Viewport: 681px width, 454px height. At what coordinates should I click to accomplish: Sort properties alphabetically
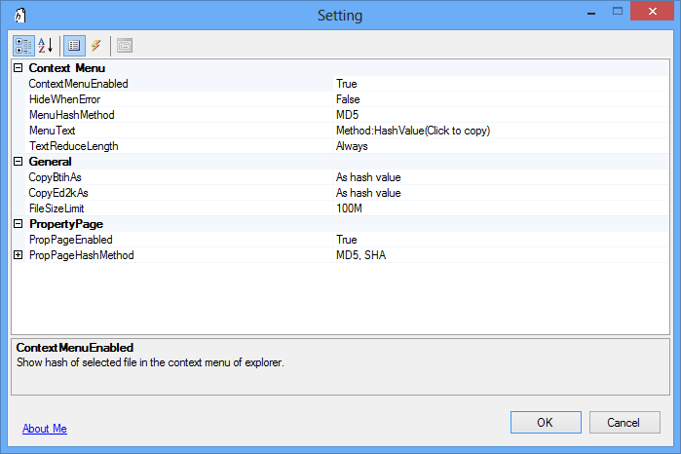[x=45, y=45]
